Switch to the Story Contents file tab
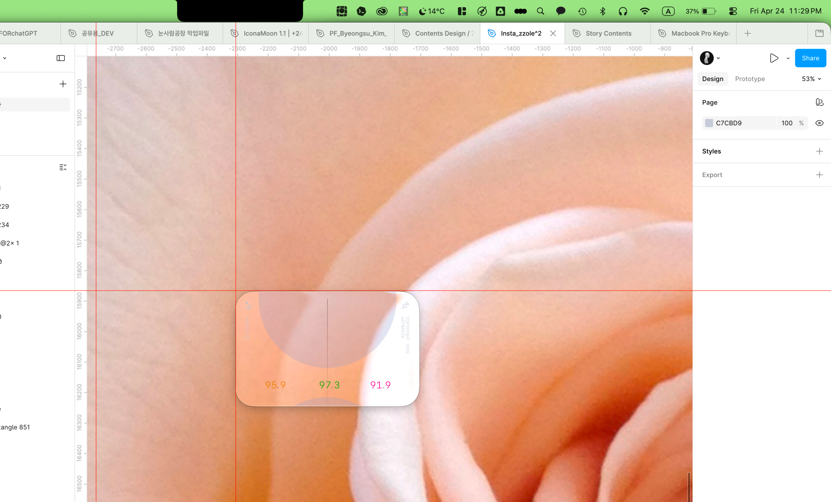 (x=608, y=33)
